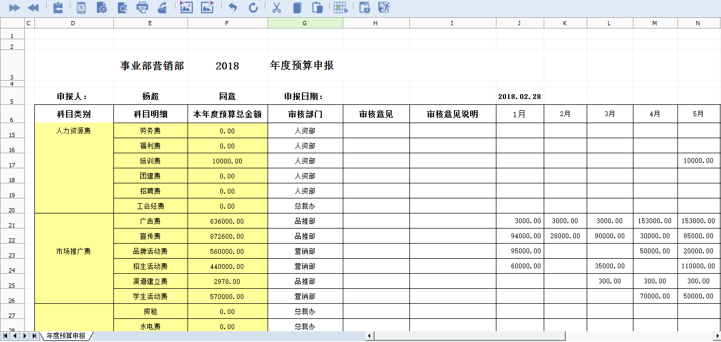Screen dimensions: 721x342
Task: Click the scissors cut icon
Action: click(277, 8)
